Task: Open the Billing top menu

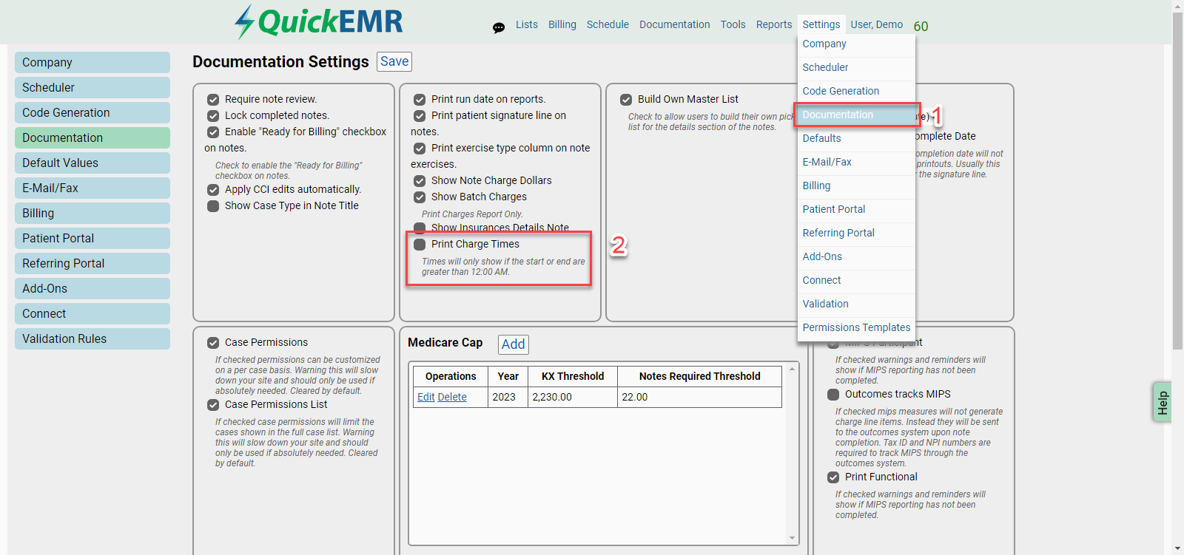Action: 562,24
